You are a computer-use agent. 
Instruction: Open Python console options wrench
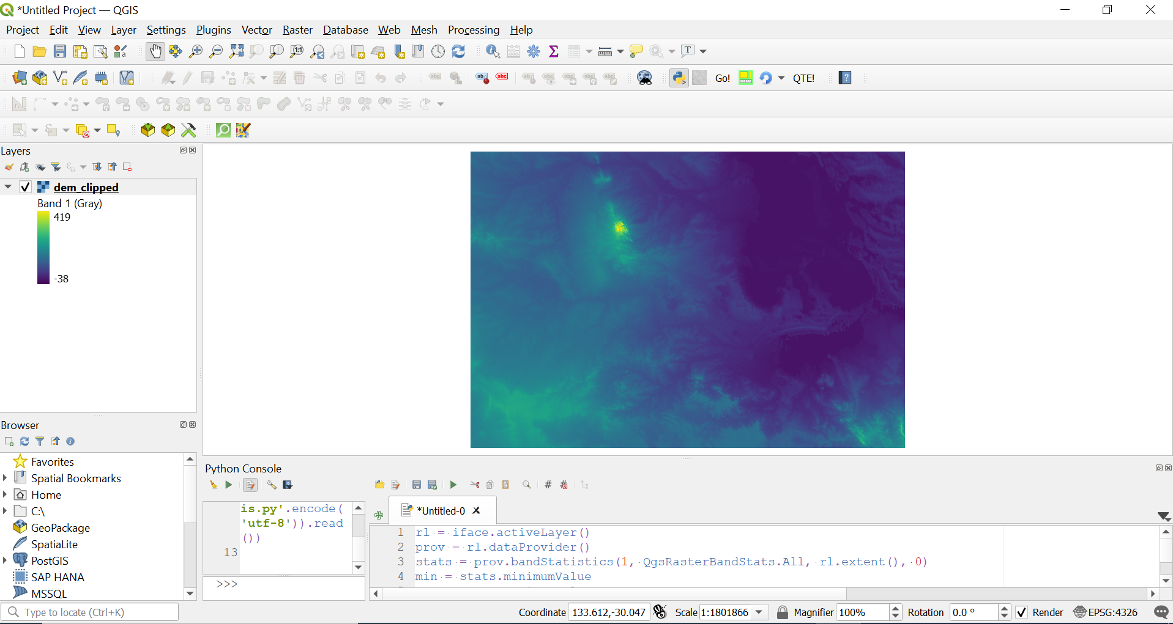tap(271, 485)
